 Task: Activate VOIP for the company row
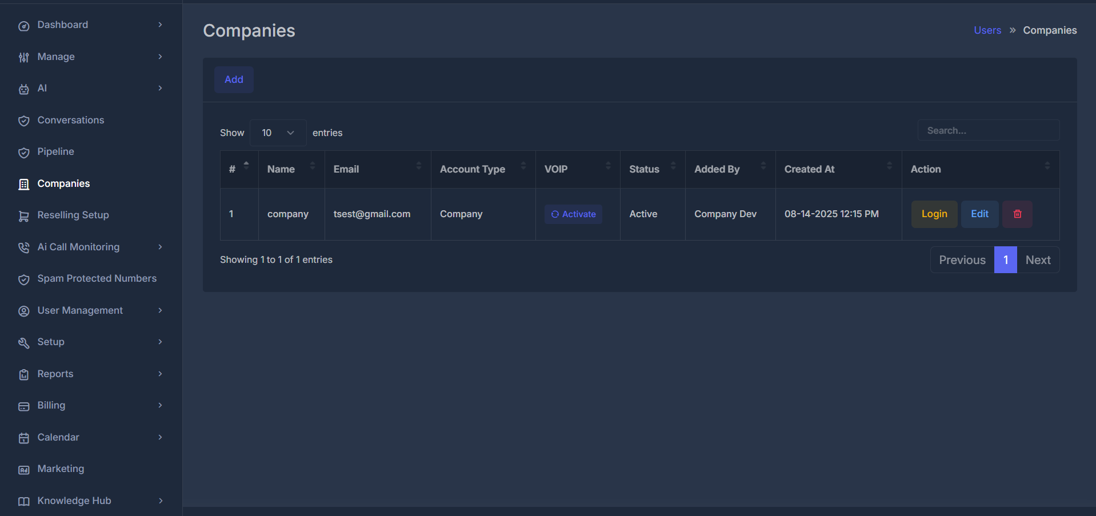573,214
